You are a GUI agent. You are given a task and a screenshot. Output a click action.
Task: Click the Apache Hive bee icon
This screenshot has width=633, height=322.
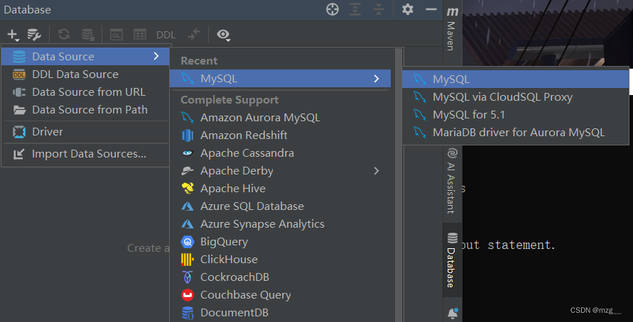(x=188, y=189)
